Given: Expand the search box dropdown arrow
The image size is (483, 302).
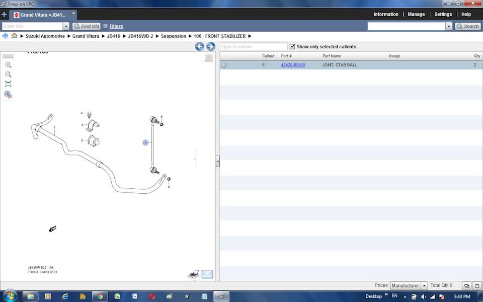Looking at the screenshot, I should [x=449, y=26].
